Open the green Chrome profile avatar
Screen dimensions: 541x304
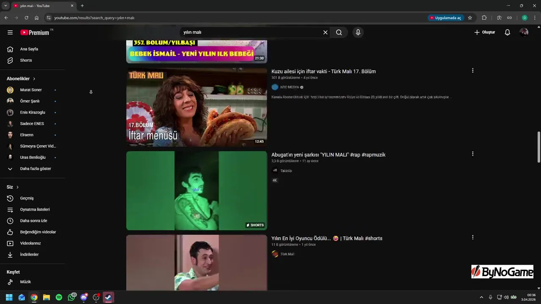point(525,18)
